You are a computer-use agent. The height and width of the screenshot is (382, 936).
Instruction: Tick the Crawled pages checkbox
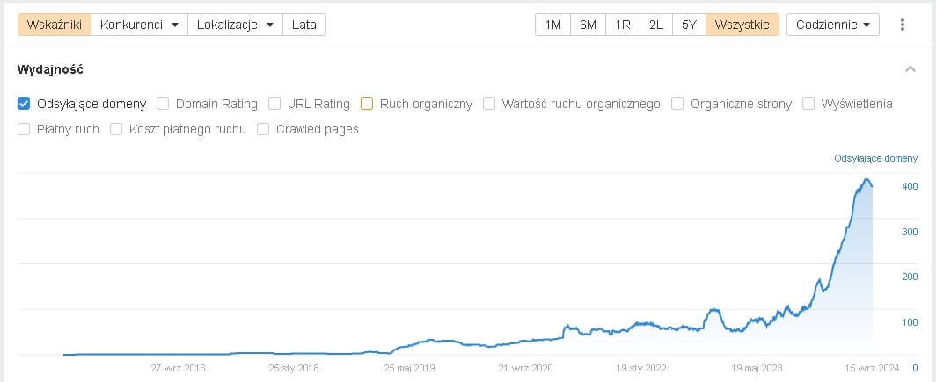(263, 129)
